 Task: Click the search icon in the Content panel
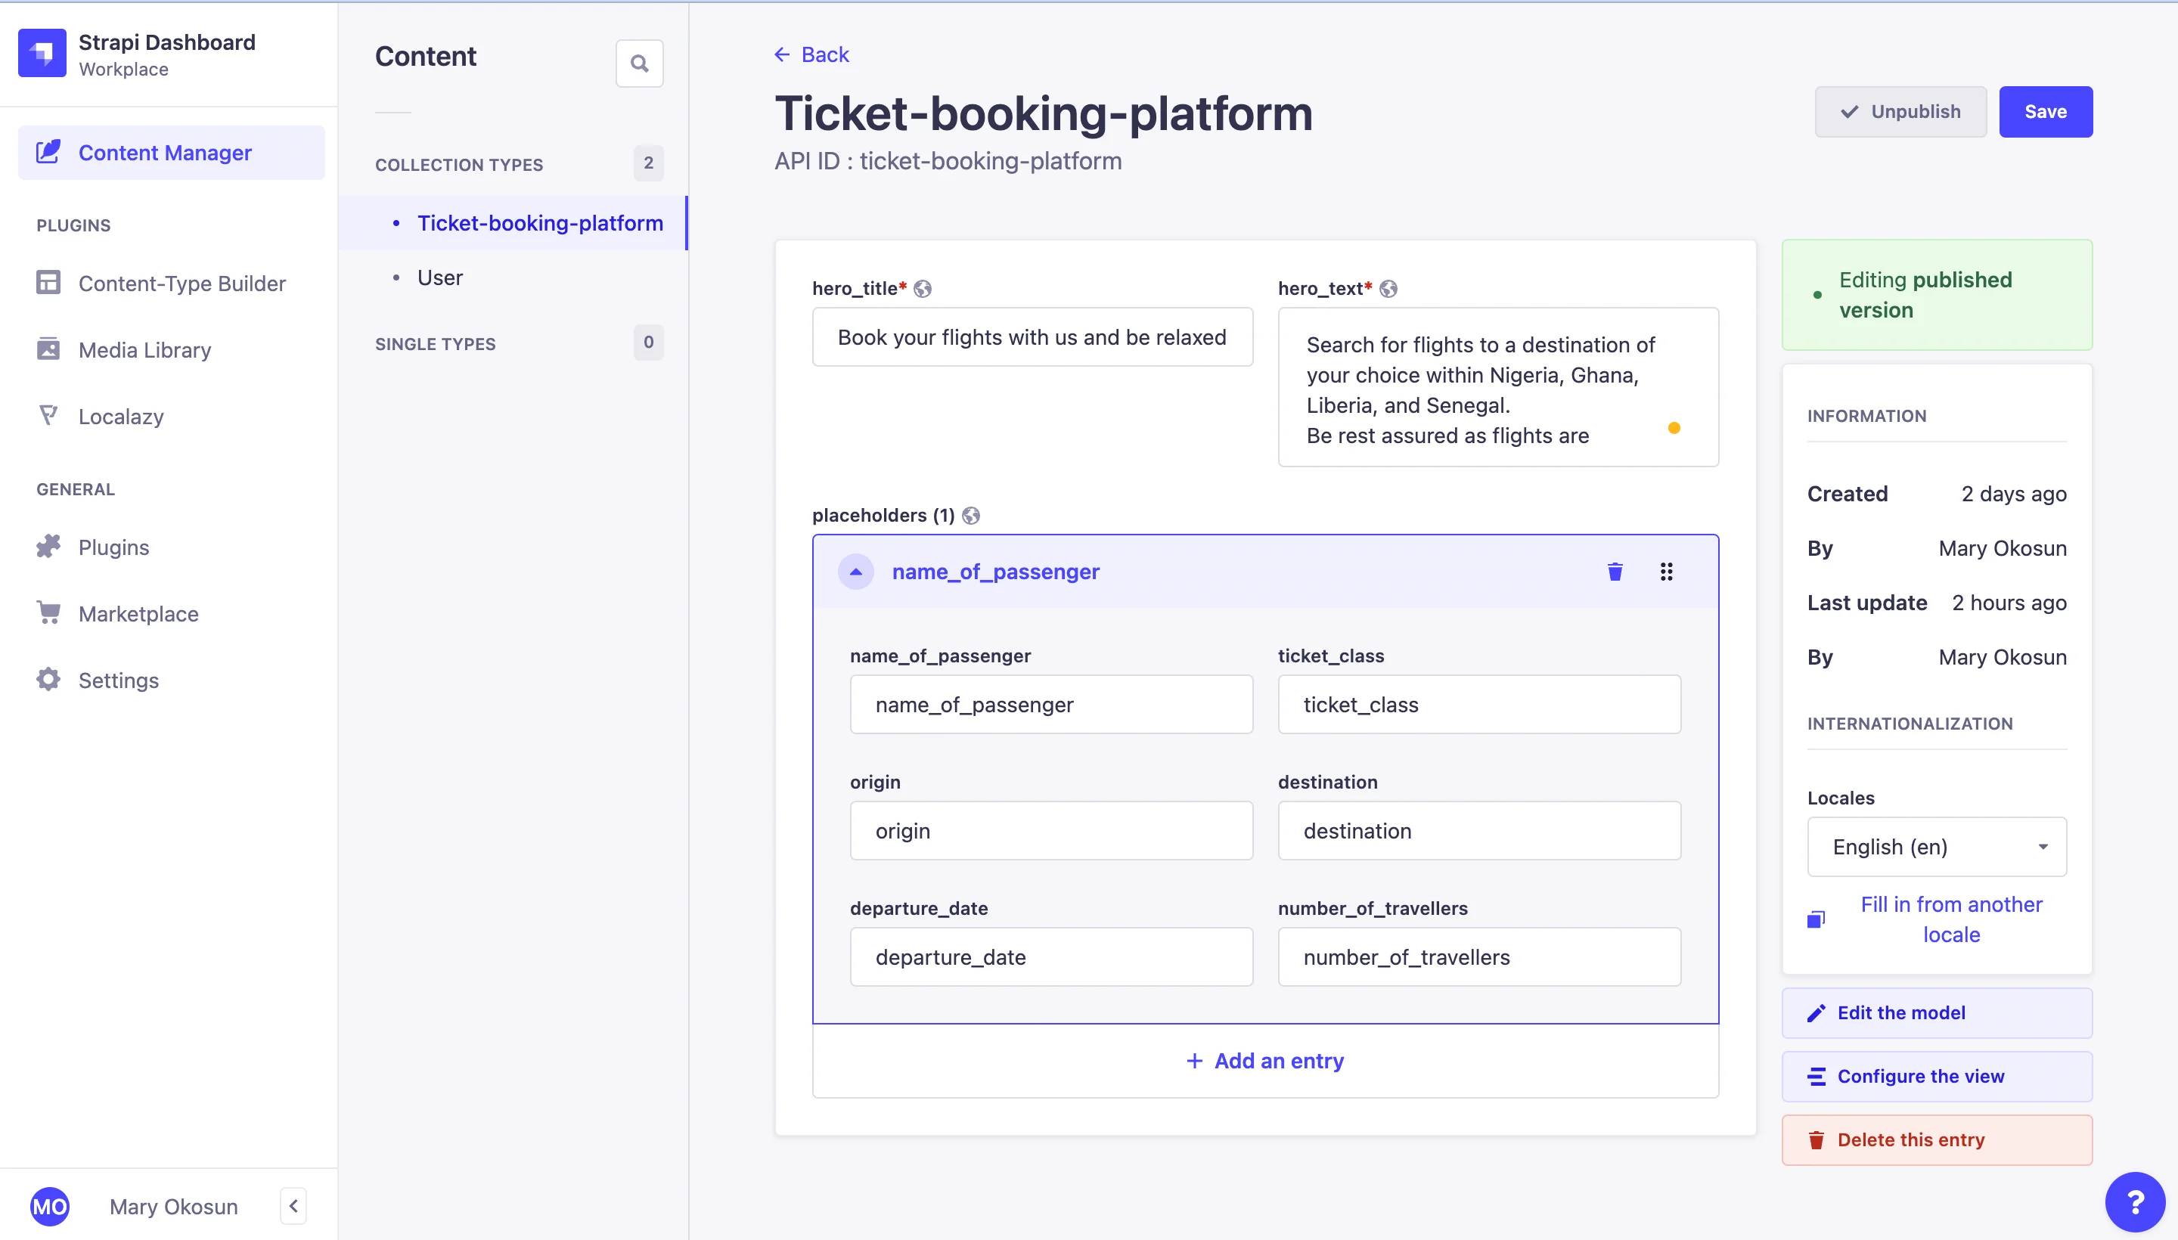[x=639, y=64]
